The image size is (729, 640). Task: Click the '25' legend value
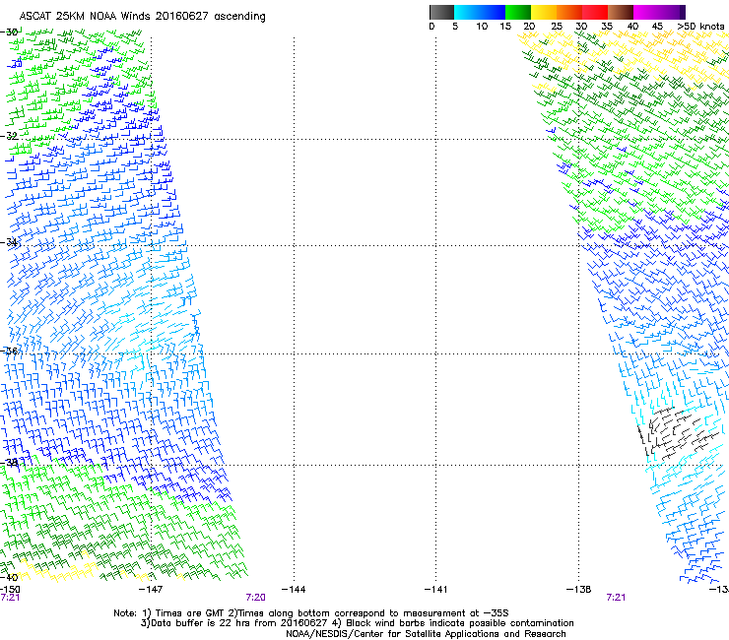point(557,27)
